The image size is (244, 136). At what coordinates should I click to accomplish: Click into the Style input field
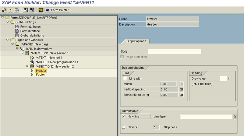174,51
